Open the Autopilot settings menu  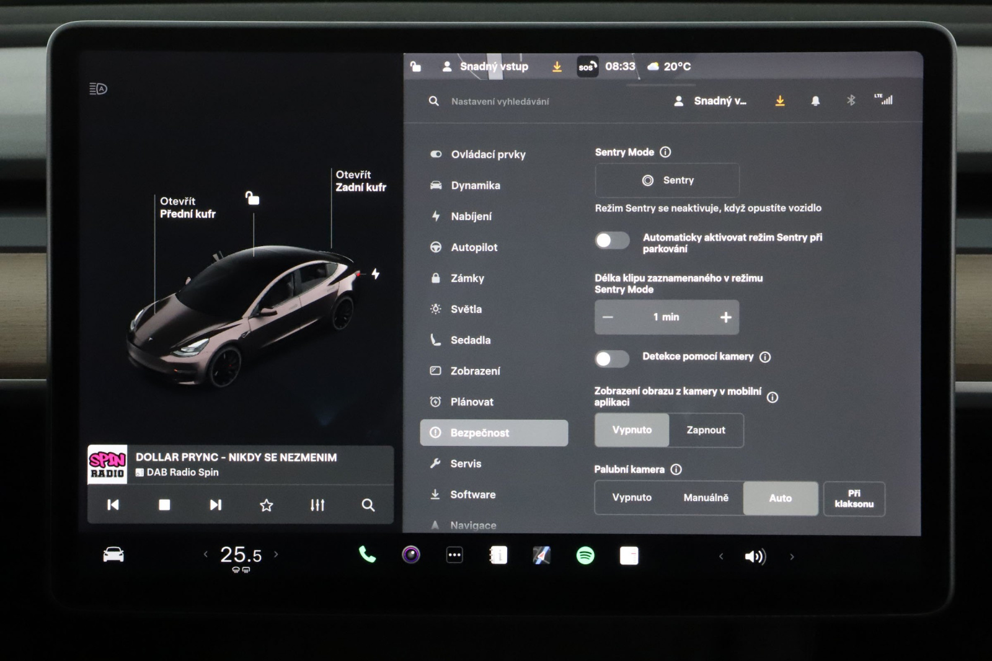point(474,247)
